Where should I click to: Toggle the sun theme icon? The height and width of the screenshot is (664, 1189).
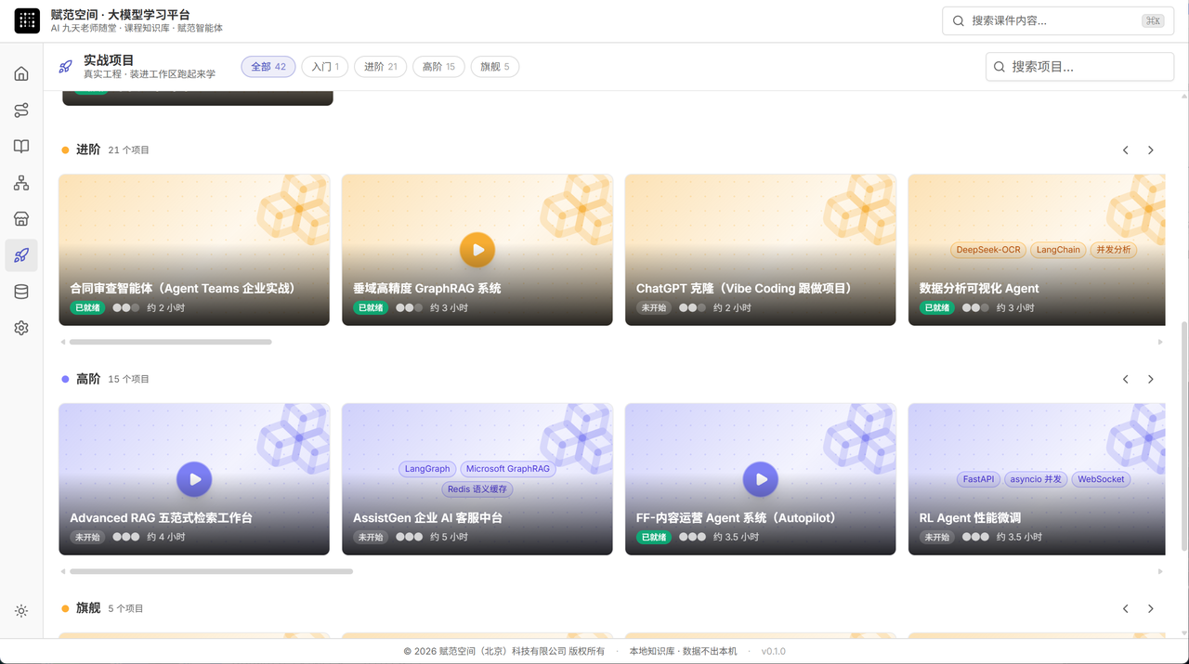click(21, 611)
